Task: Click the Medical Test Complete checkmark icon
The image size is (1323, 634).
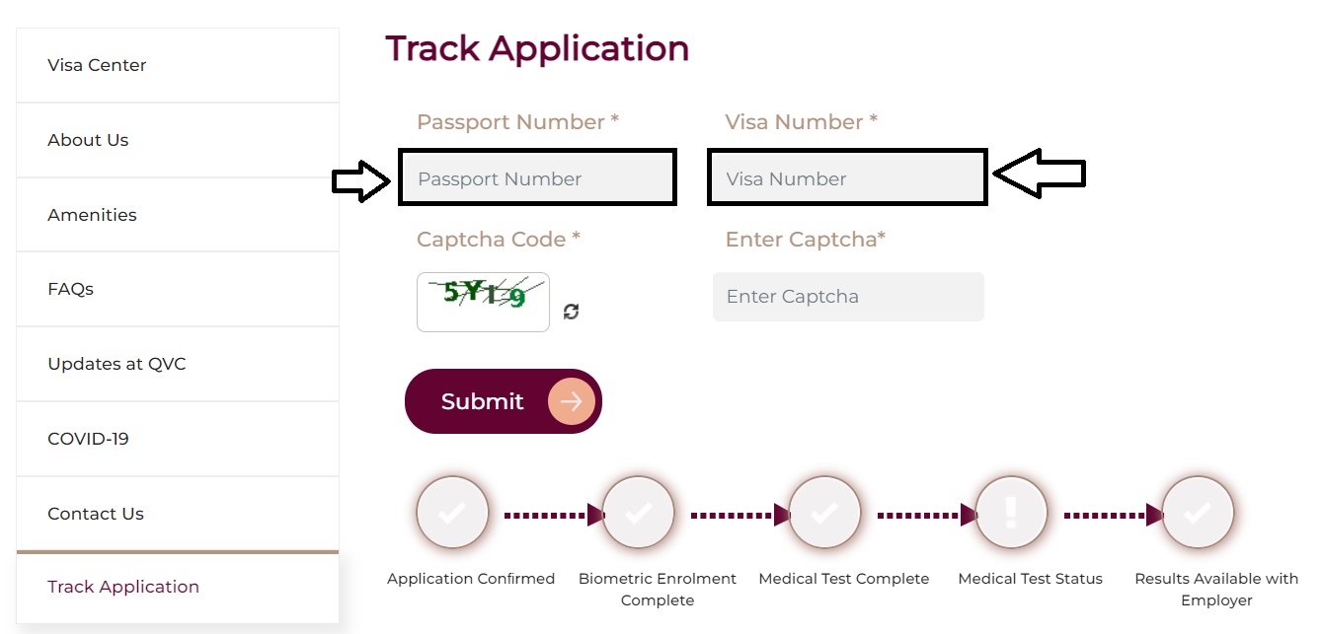Action: pos(824,512)
